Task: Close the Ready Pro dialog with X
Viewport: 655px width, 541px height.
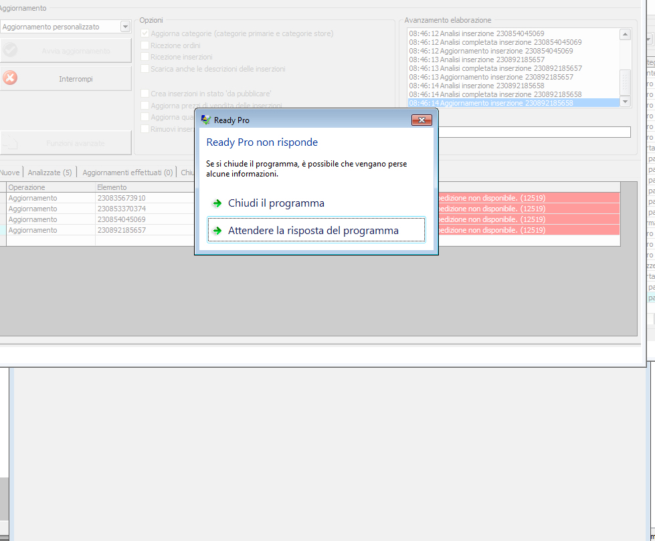Action: pos(422,120)
